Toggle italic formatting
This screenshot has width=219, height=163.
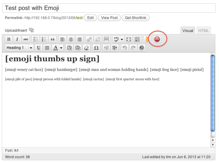click(17, 39)
